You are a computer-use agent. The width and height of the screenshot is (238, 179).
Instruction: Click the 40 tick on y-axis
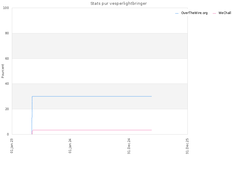(7, 84)
